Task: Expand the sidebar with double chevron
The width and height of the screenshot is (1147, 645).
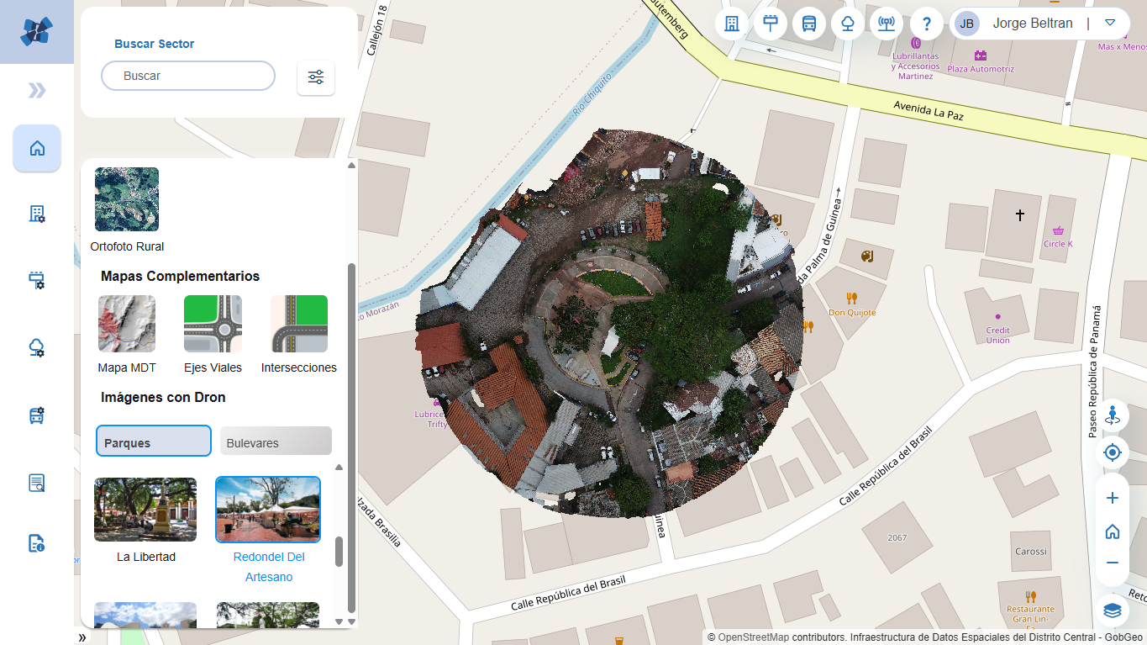Action: point(37,91)
